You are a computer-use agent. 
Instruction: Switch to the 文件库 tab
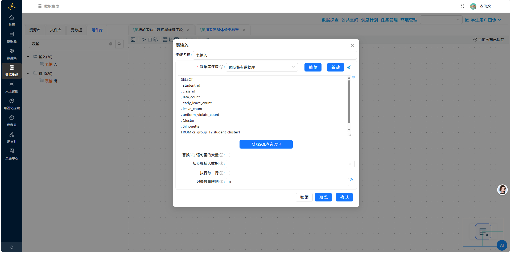coord(56,30)
